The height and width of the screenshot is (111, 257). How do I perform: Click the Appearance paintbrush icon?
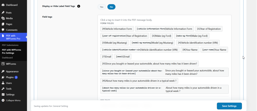pos(3,71)
